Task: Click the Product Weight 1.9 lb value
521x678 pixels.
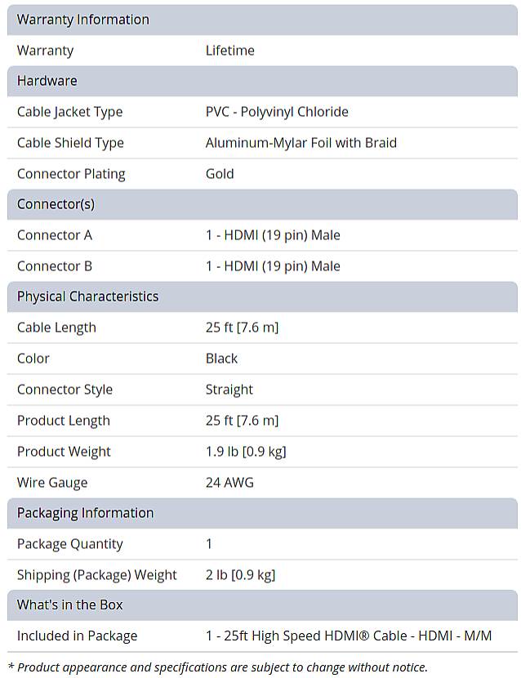Action: pos(245,452)
